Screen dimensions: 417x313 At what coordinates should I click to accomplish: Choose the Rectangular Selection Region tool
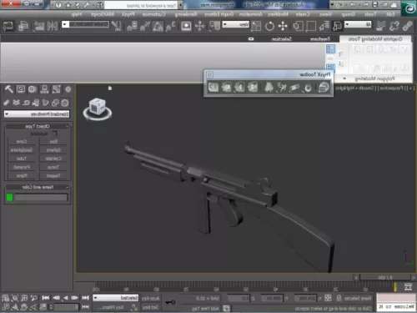pos(311,26)
